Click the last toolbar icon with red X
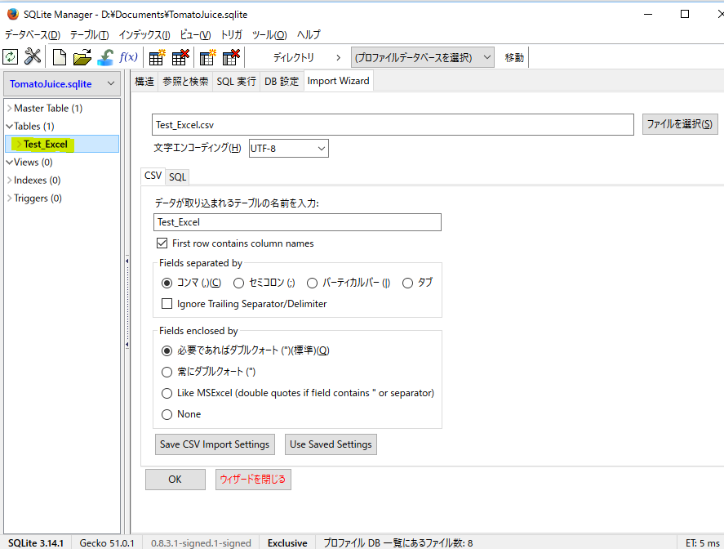 231,57
